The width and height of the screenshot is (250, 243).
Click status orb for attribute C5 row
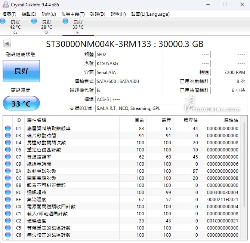click(x=8, y=228)
